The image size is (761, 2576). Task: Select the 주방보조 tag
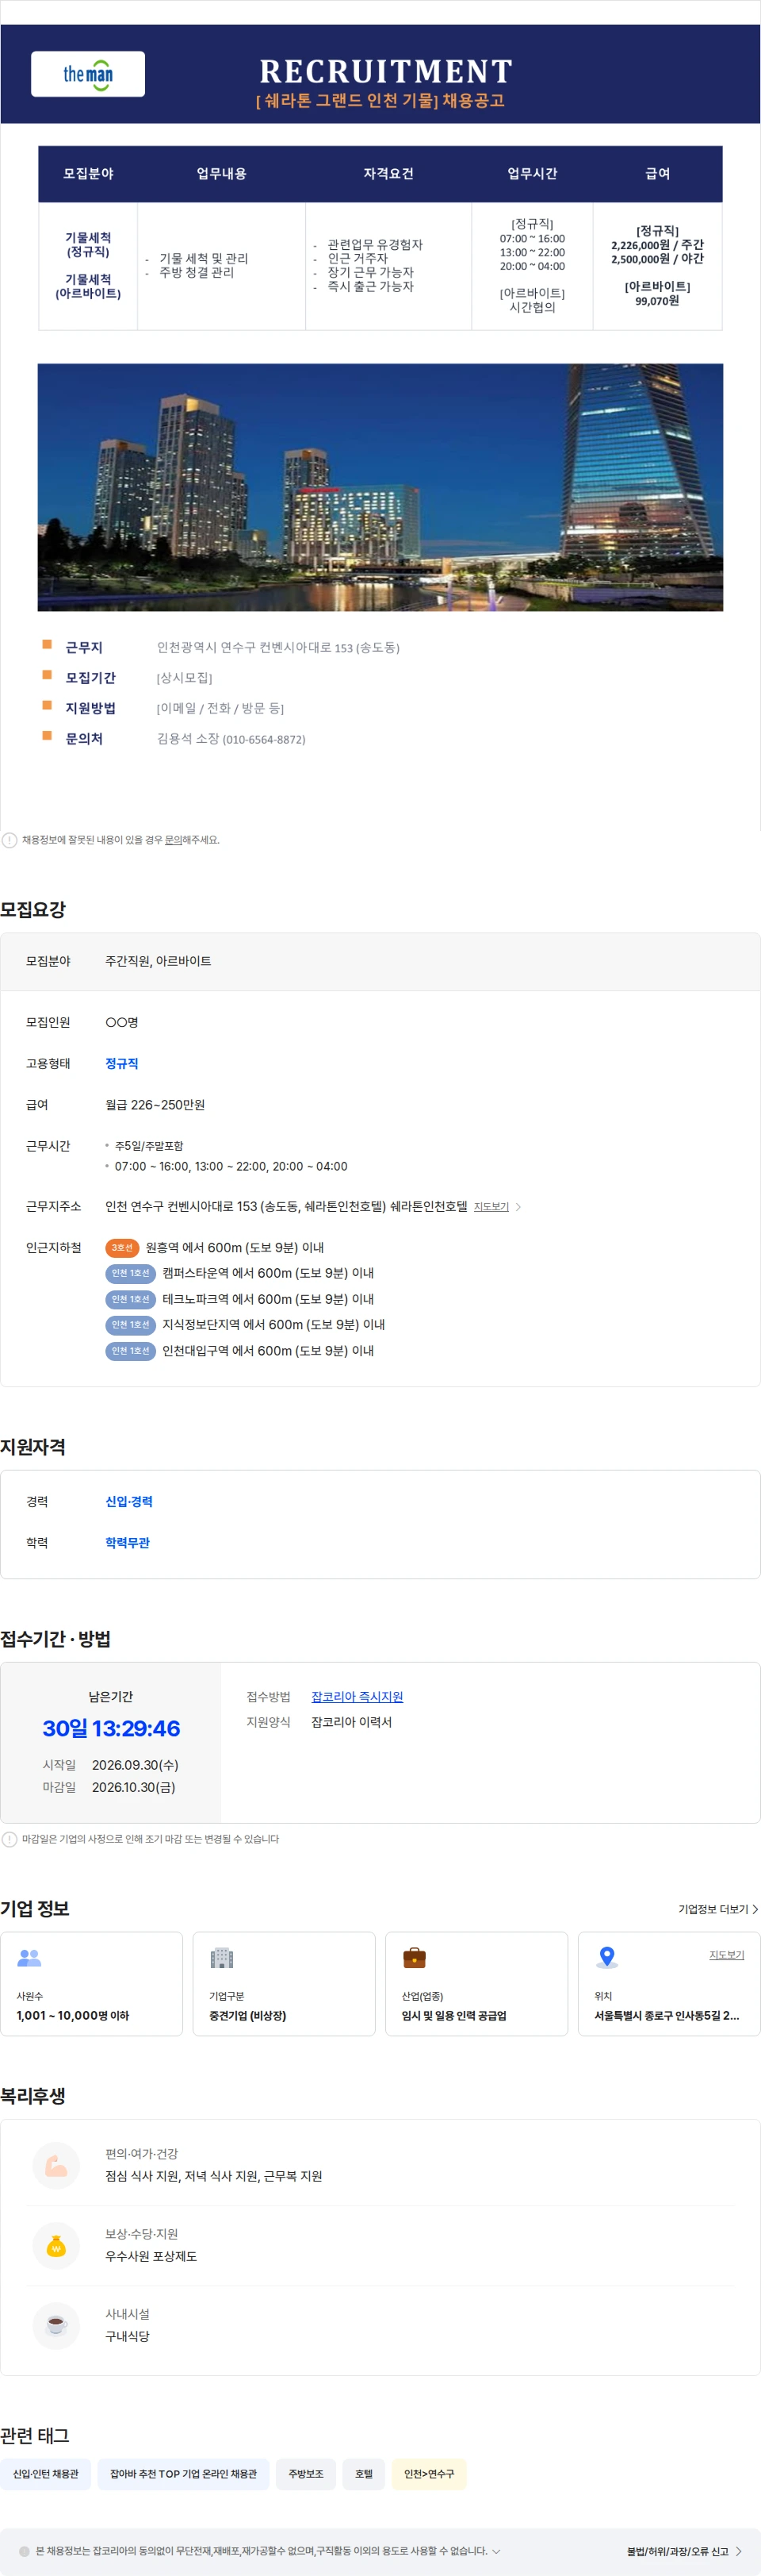click(x=306, y=2474)
